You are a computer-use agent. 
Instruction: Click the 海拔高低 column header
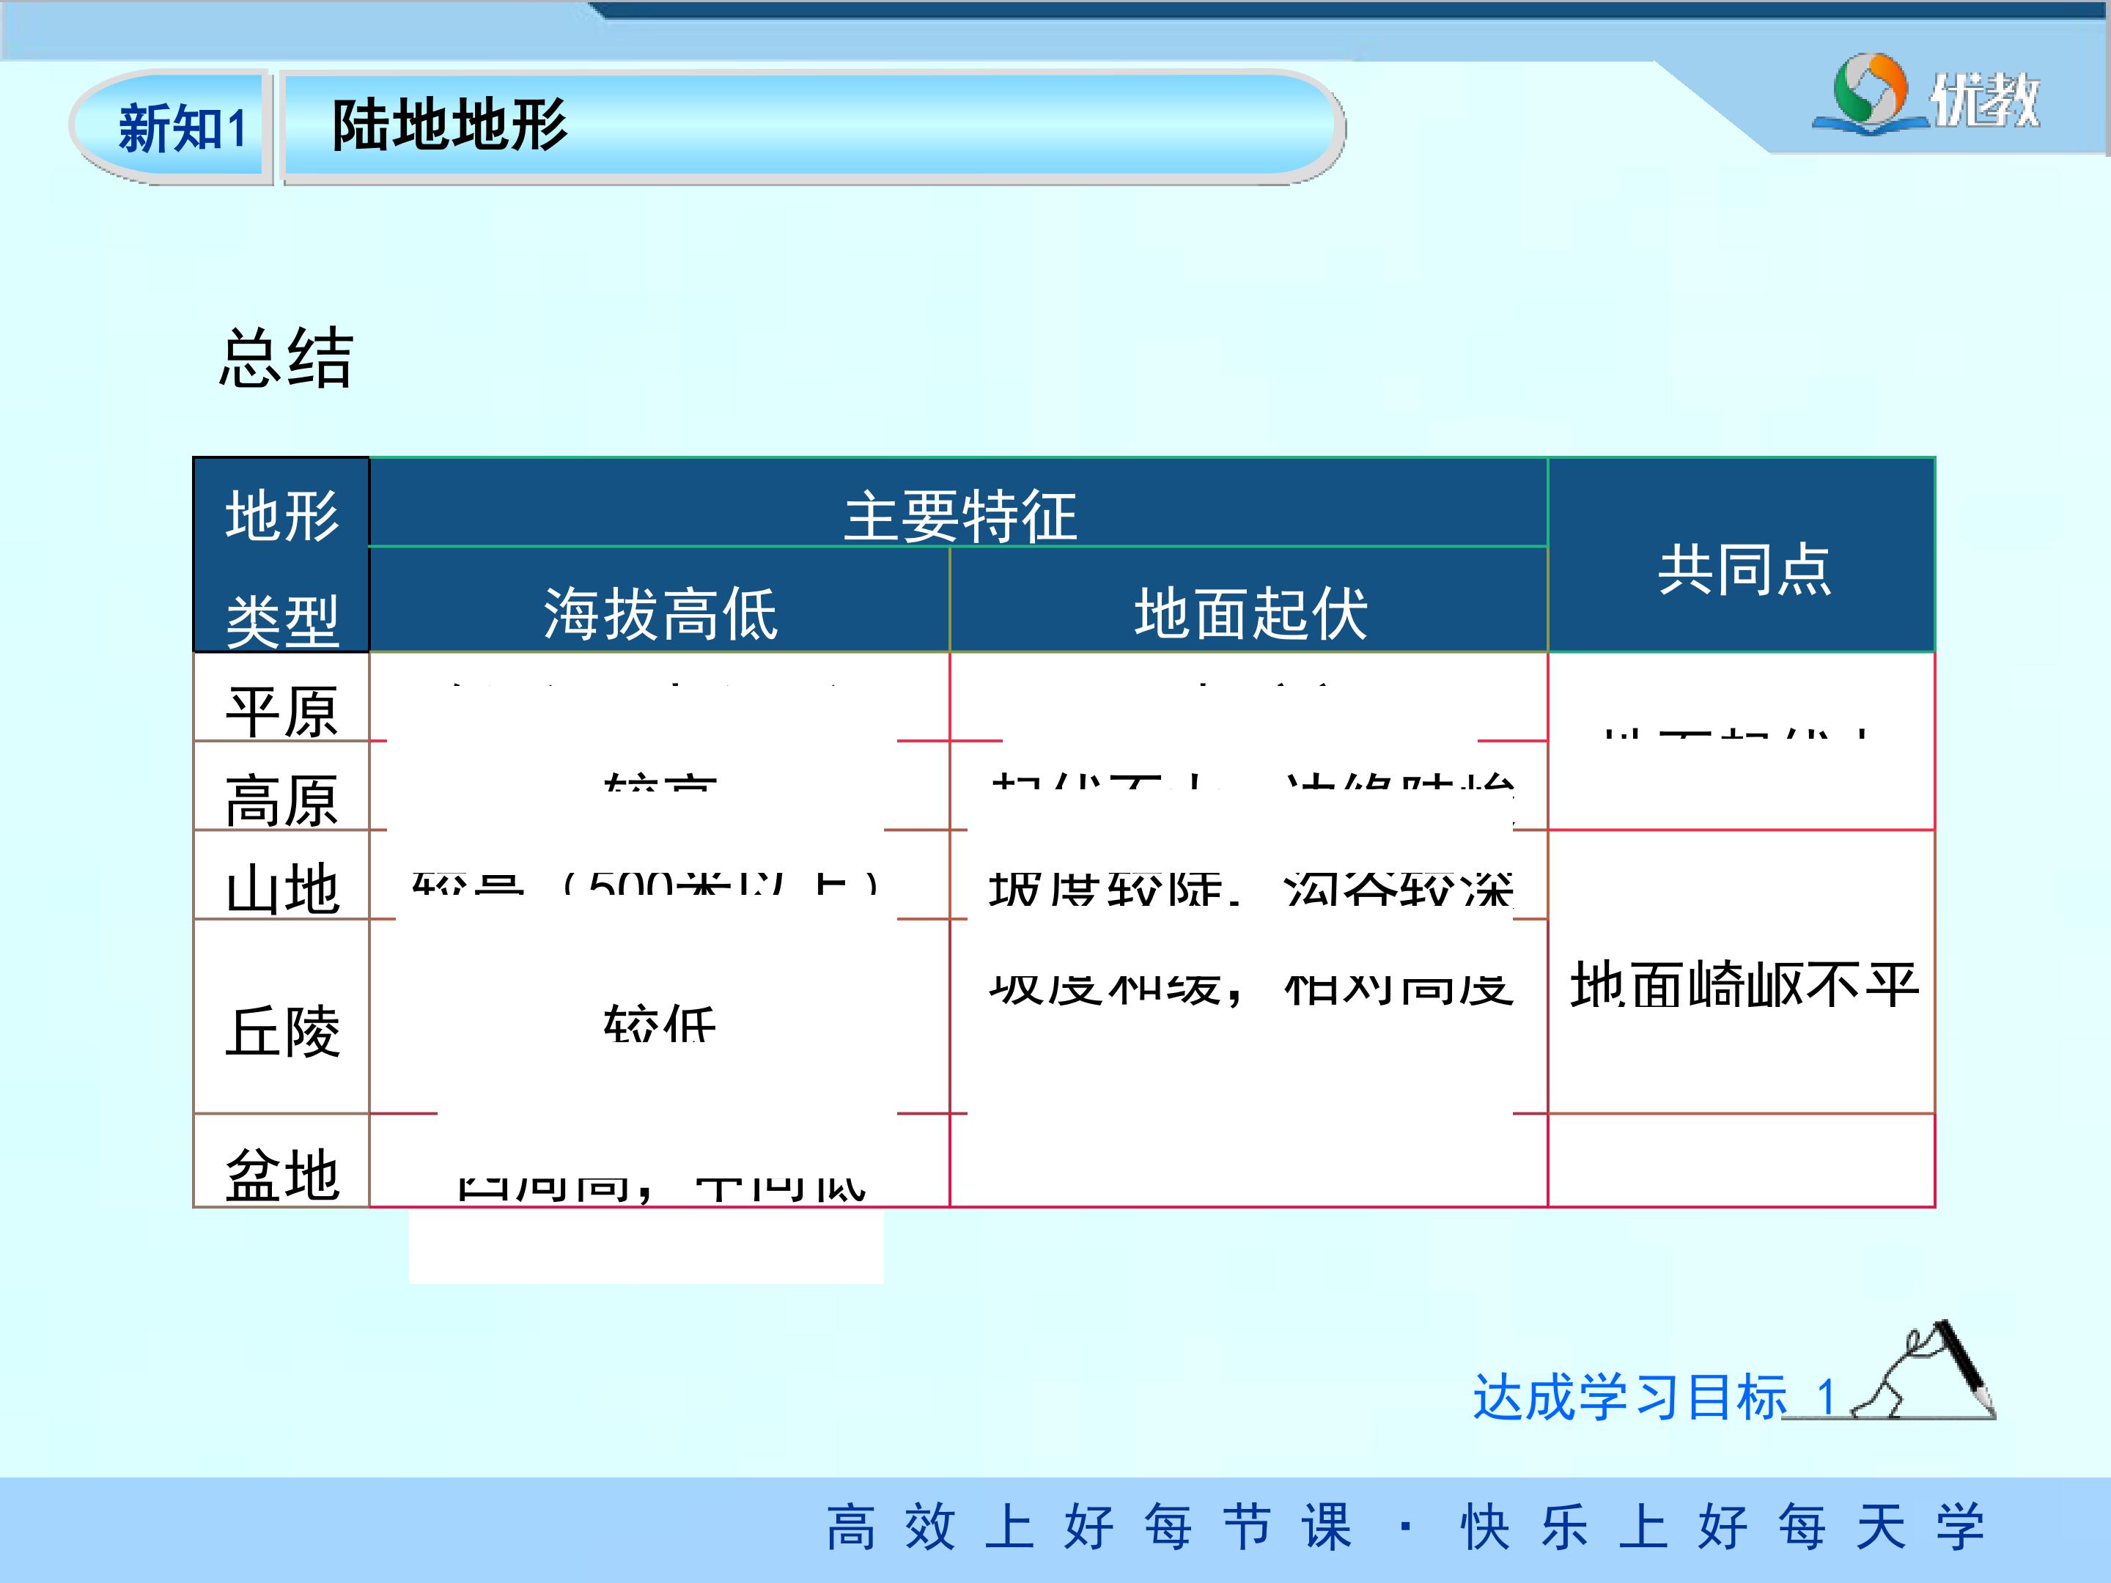coord(660,601)
